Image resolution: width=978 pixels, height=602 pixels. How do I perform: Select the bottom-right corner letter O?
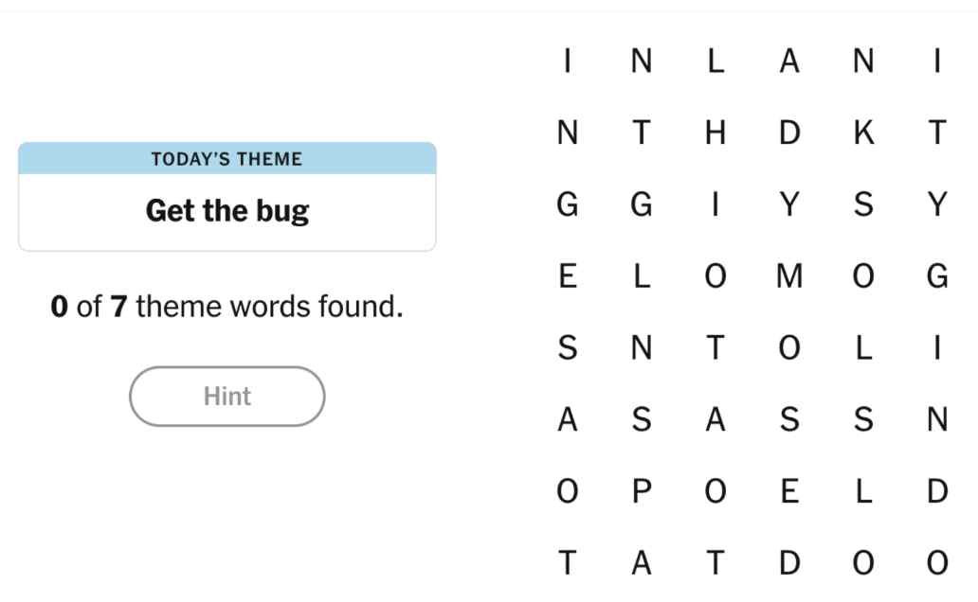(x=937, y=563)
